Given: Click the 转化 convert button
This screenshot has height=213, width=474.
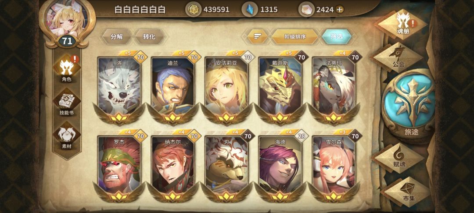Looking at the screenshot, I should tap(149, 37).
